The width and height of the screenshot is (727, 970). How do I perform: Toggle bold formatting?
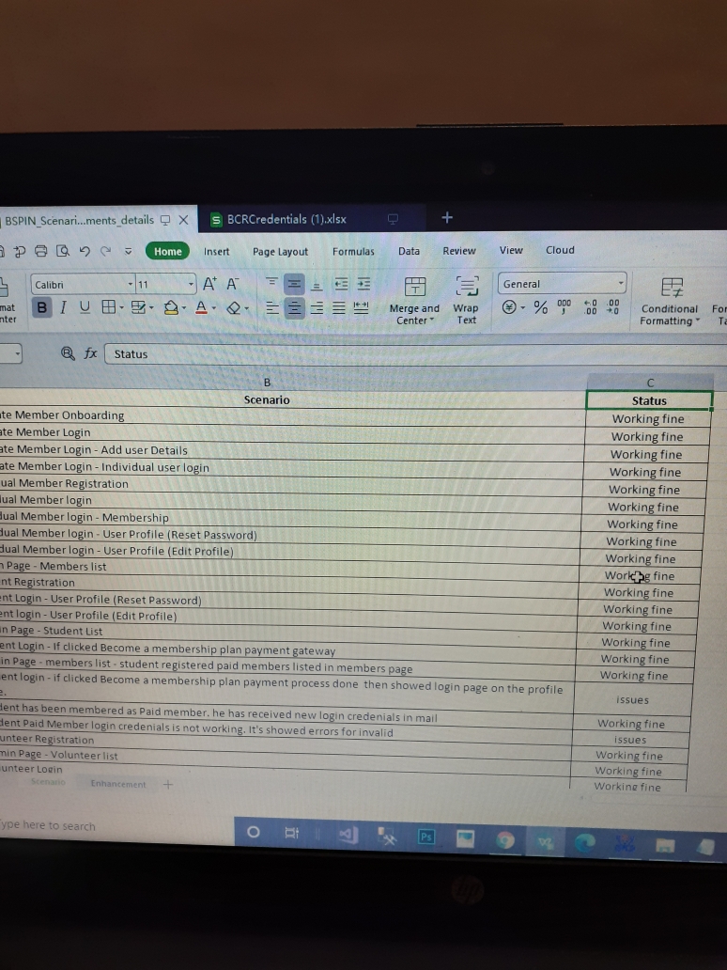[42, 307]
